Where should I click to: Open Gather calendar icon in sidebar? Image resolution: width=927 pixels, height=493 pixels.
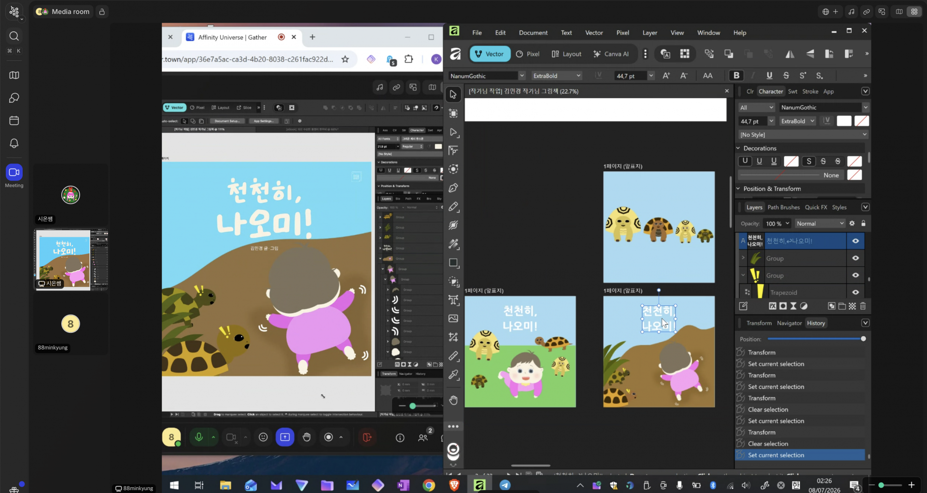(14, 121)
